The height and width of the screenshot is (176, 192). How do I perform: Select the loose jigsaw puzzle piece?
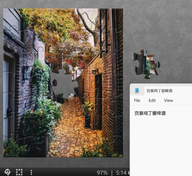pos(145,64)
